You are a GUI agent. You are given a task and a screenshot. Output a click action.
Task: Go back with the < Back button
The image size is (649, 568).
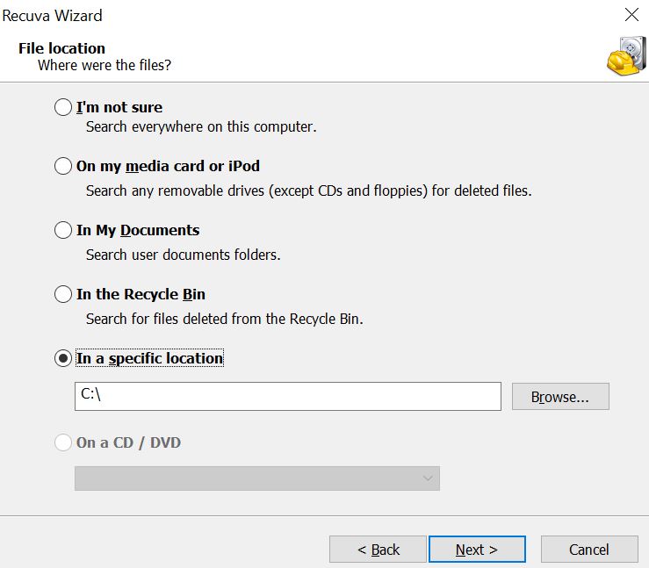coord(378,550)
